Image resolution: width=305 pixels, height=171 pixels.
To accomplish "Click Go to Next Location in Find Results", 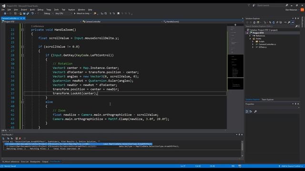I will point(11,138).
